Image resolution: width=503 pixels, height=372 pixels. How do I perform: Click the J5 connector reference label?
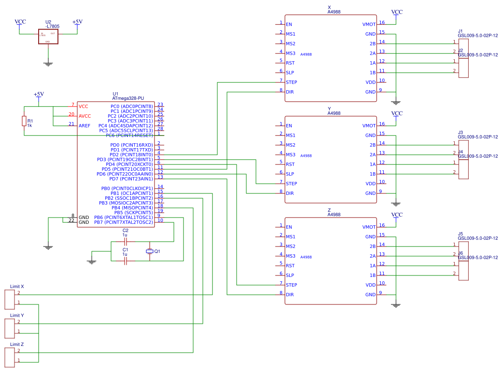pyautogui.click(x=460, y=234)
